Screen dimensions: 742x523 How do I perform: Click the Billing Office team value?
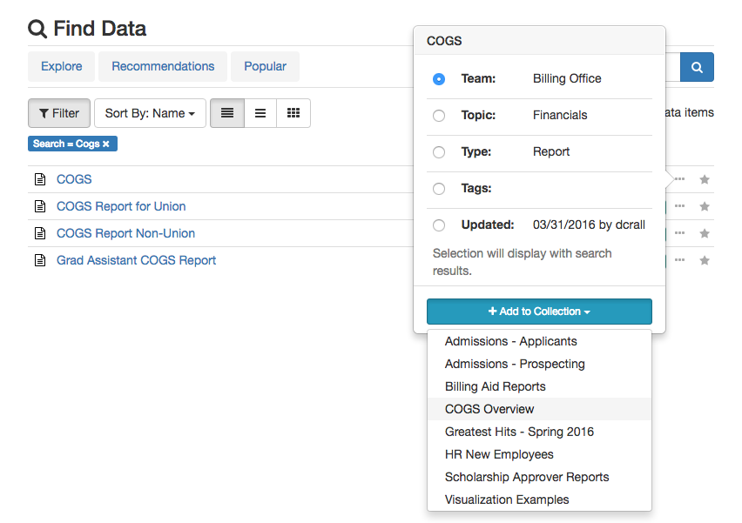567,78
